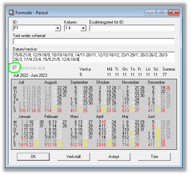Click the Ersättningstext för ID field
The width and height of the screenshot is (191, 175).
coord(132,28)
